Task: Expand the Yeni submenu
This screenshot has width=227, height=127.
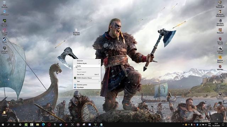Action: coord(87,81)
